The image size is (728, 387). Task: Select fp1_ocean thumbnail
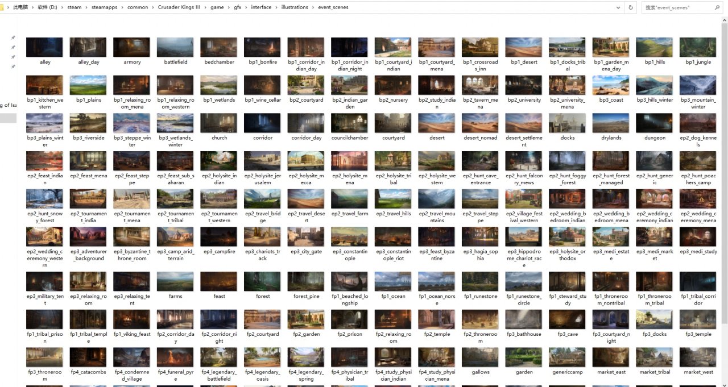point(393,281)
